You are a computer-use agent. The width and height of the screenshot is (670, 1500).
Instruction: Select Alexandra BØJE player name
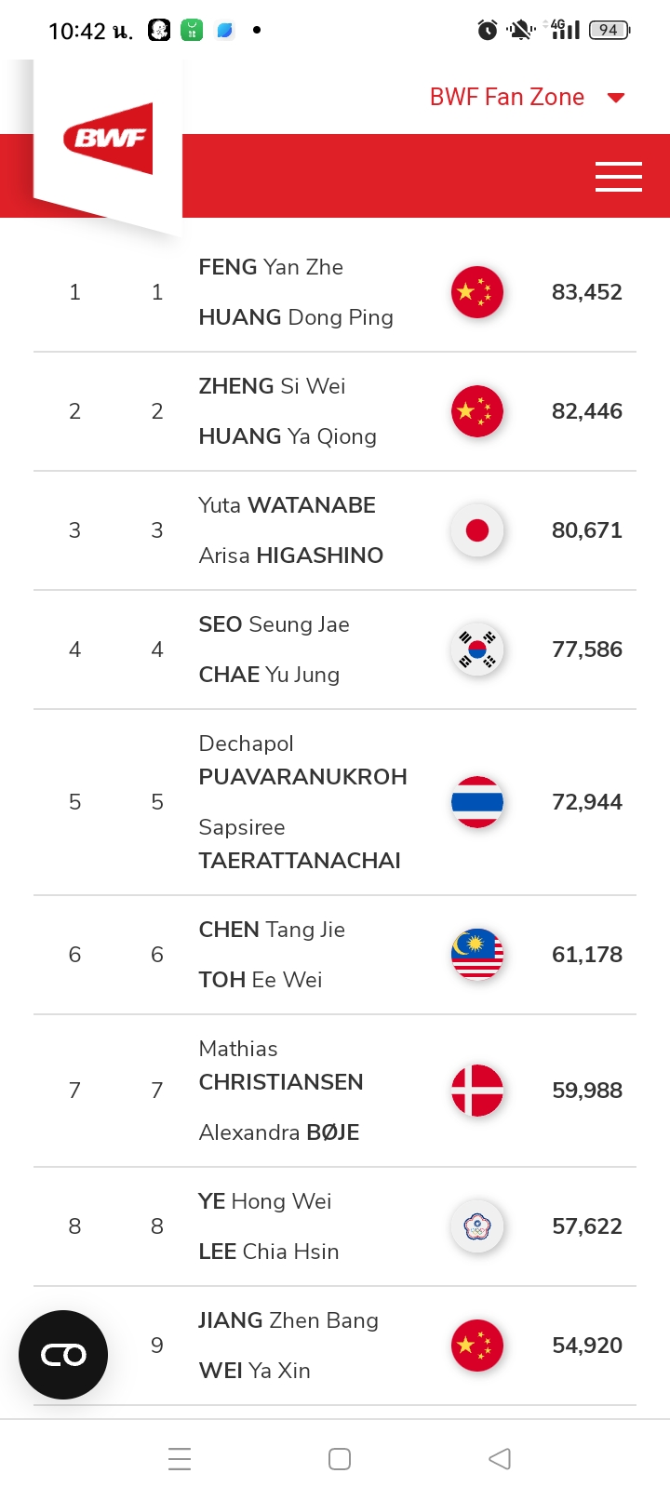[279, 1132]
